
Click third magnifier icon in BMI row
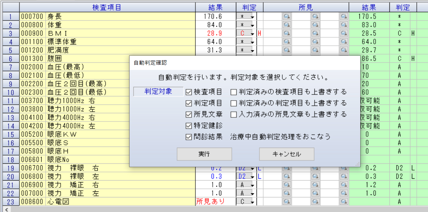point(344,33)
